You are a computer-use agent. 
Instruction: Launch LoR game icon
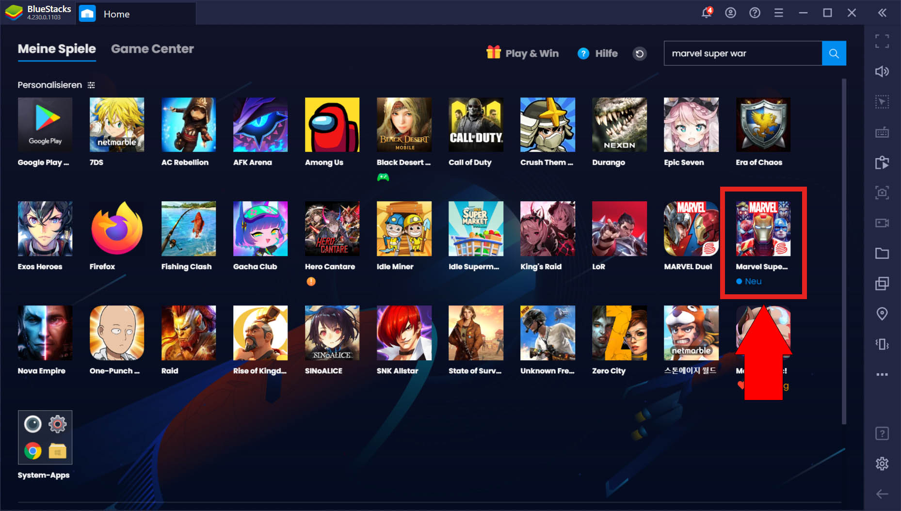click(x=619, y=228)
